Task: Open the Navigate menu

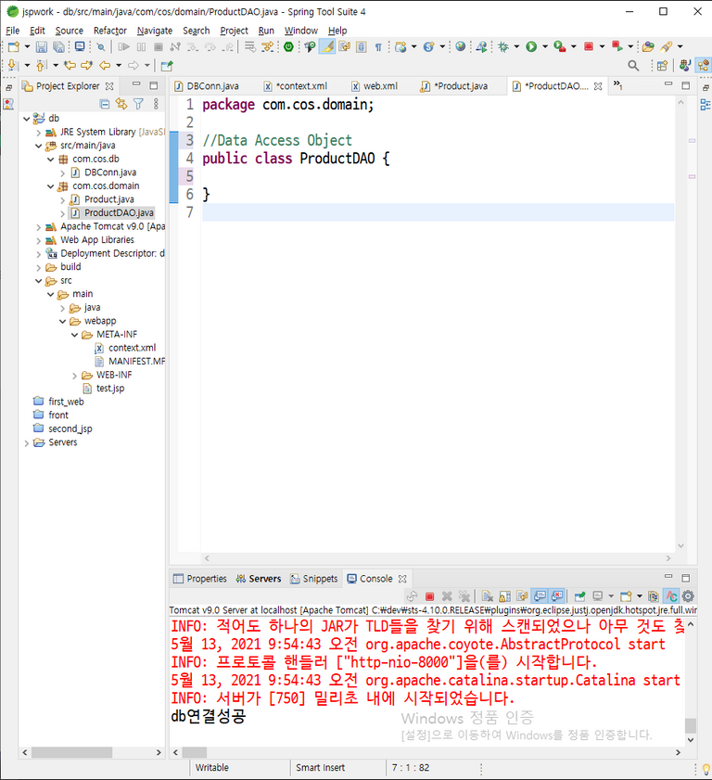Action: pyautogui.click(x=155, y=31)
